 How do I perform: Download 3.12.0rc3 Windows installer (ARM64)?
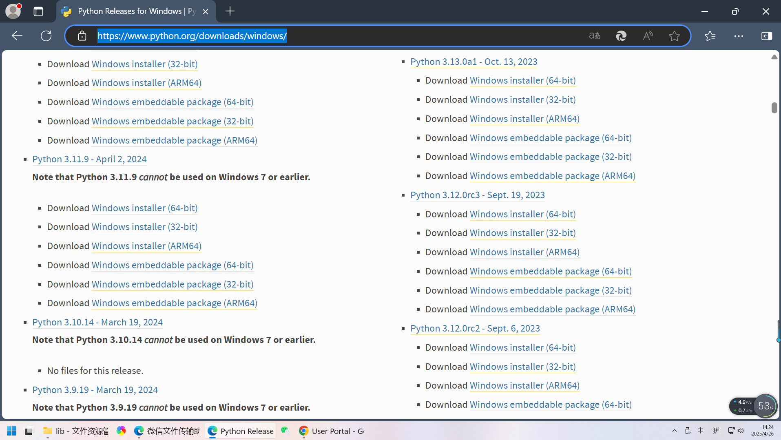524,252
